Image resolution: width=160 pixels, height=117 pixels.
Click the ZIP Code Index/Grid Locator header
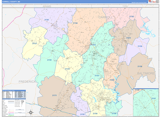pos(14,90)
